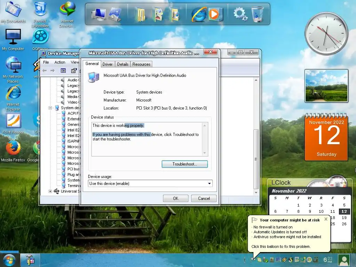Image resolution: width=356 pixels, height=267 pixels.
Task: Click the settings gears icon in the top dock
Action: 240,14
